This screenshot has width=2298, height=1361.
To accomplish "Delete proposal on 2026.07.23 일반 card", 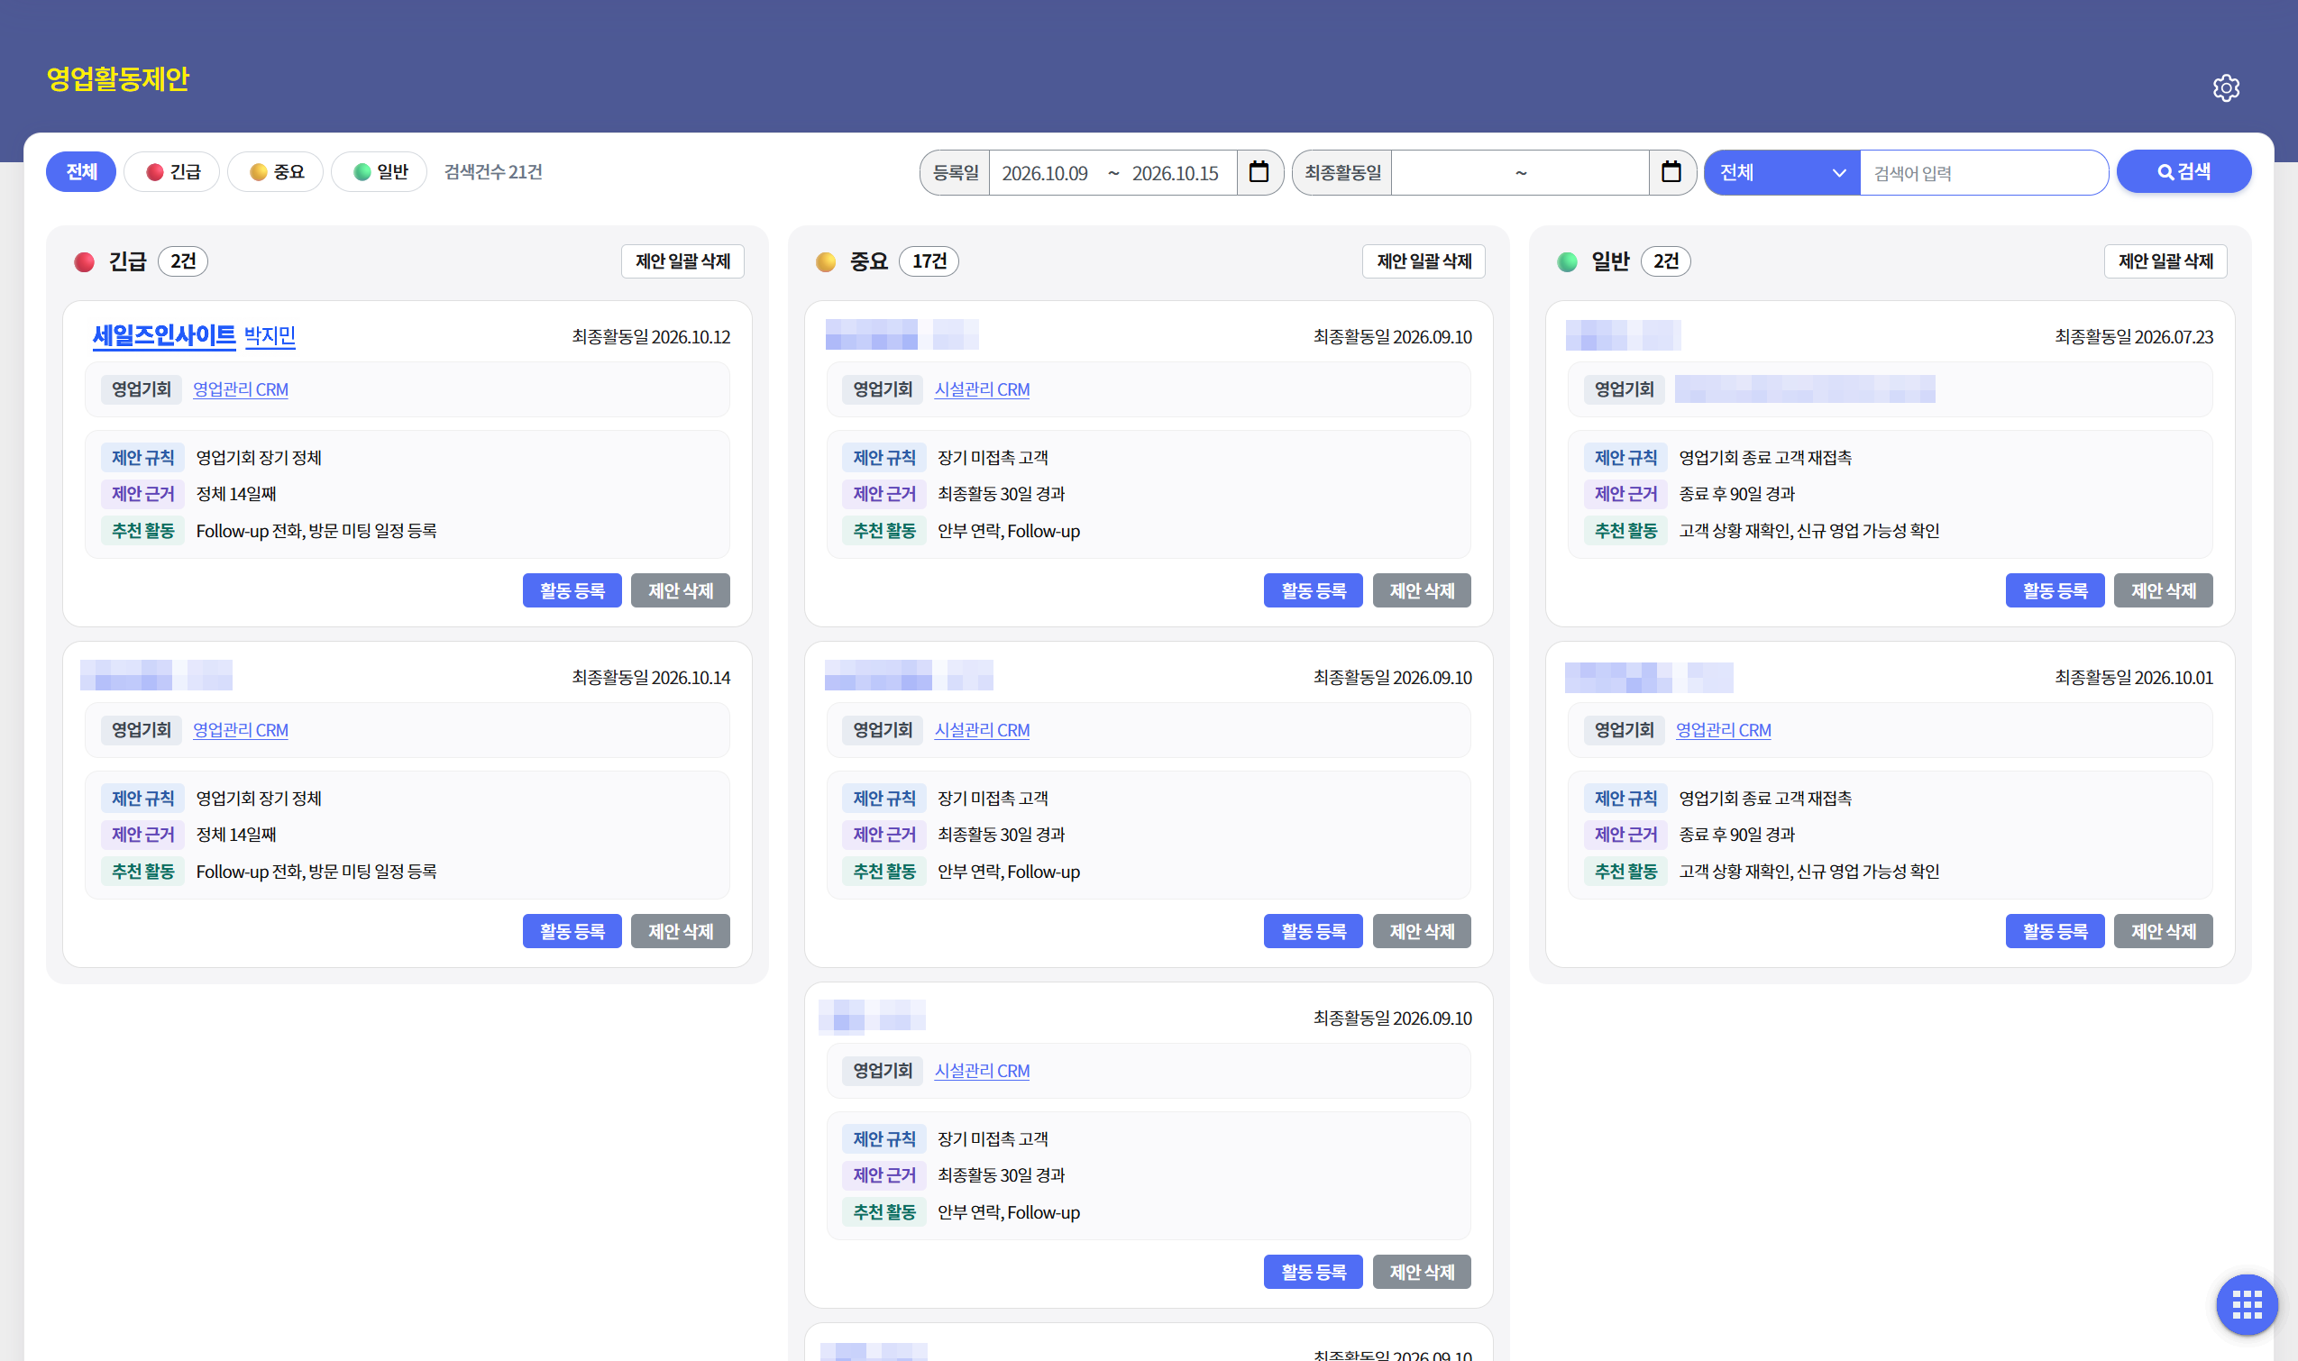I will [x=2163, y=590].
